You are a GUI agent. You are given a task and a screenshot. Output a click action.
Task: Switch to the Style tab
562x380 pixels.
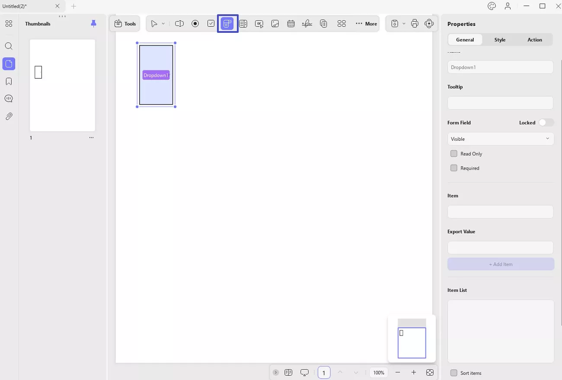click(x=500, y=40)
